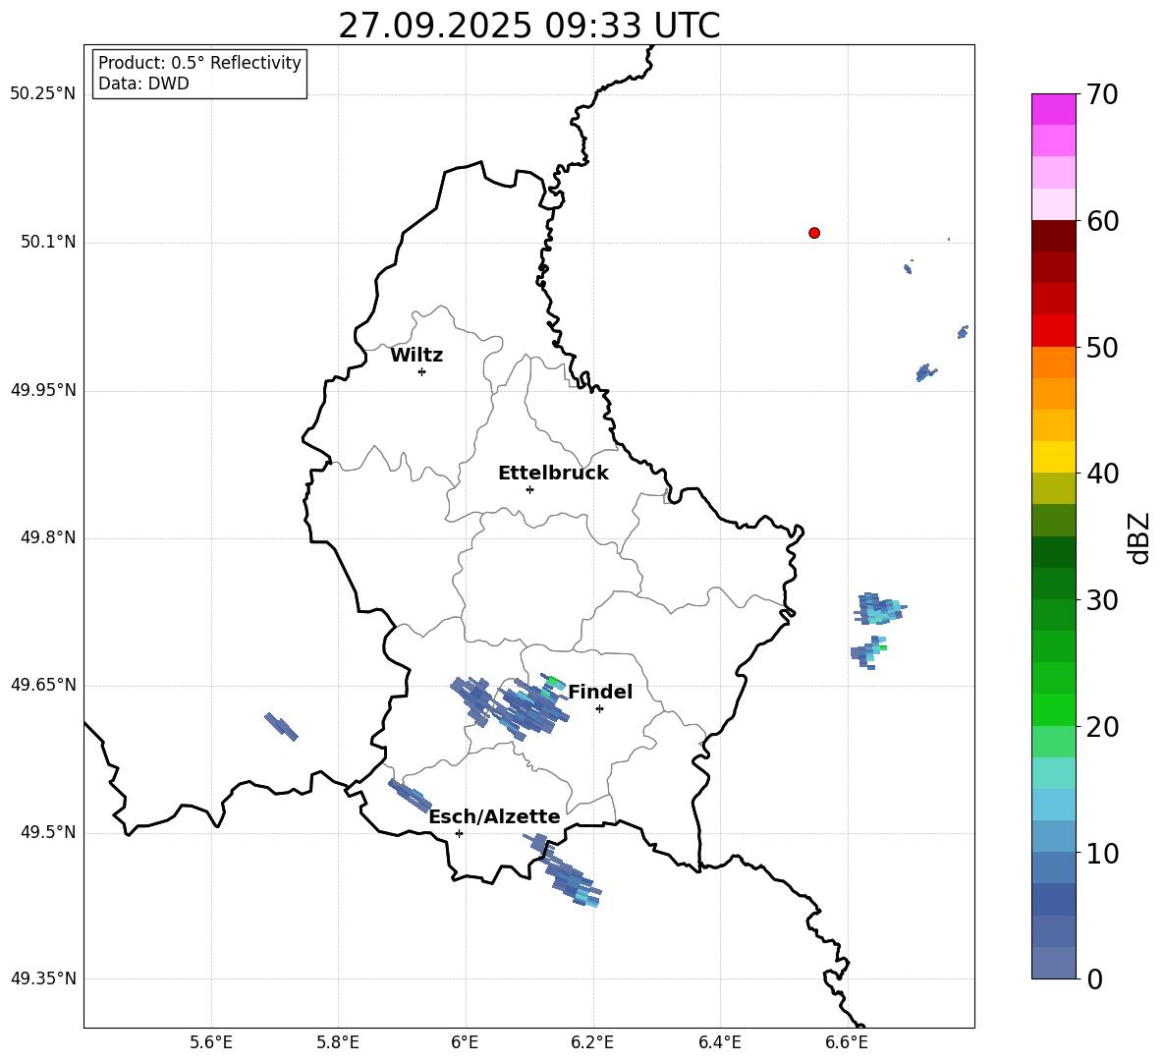Viewport: 1163px width, 1062px height.
Task: Click the 49.95°N latitude label
Action: click(x=43, y=390)
